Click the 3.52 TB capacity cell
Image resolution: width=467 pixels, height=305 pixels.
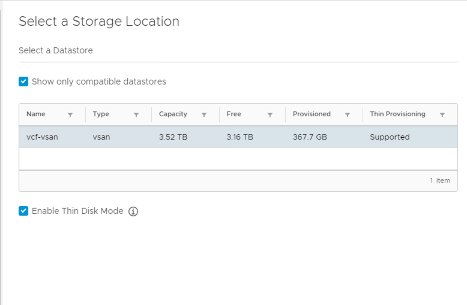[173, 137]
